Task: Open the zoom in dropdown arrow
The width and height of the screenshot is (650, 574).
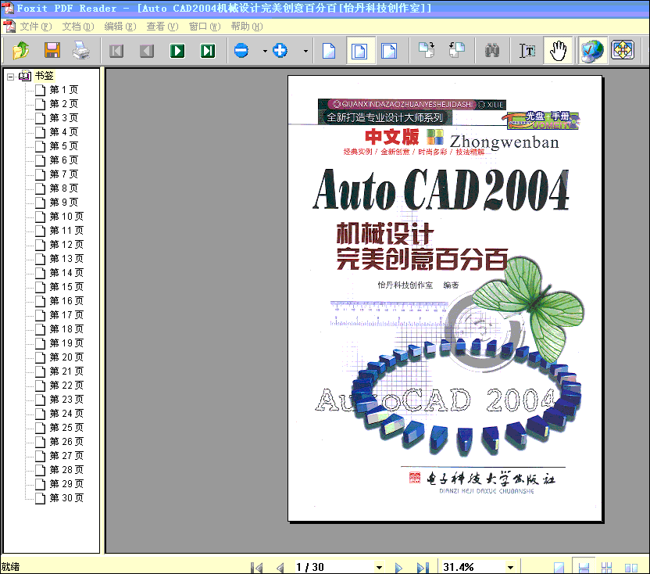Action: coord(306,51)
